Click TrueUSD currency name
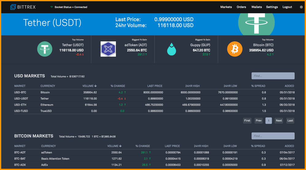 tap(46, 111)
